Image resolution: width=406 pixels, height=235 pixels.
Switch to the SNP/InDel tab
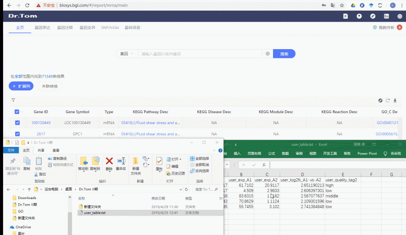click(x=110, y=27)
